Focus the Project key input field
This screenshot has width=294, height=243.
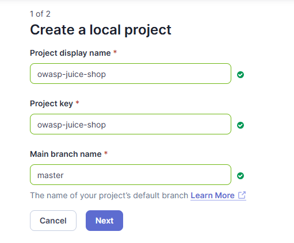(131, 124)
